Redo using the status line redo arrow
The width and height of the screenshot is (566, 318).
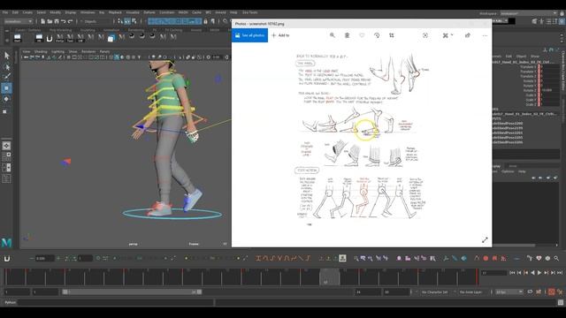(70, 21)
